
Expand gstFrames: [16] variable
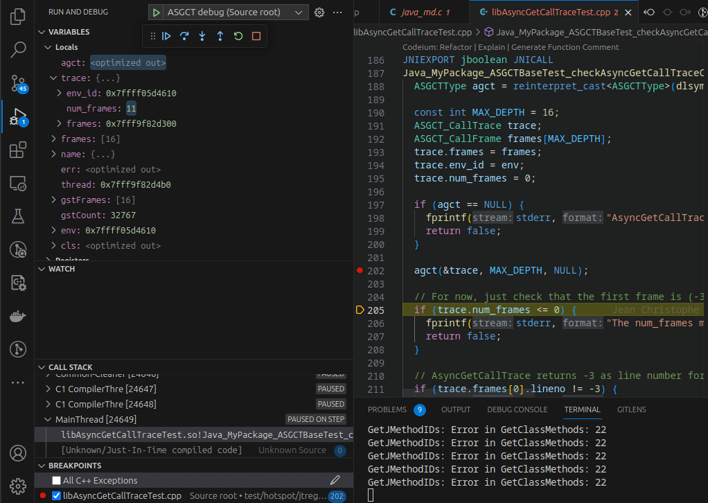pyautogui.click(x=53, y=200)
